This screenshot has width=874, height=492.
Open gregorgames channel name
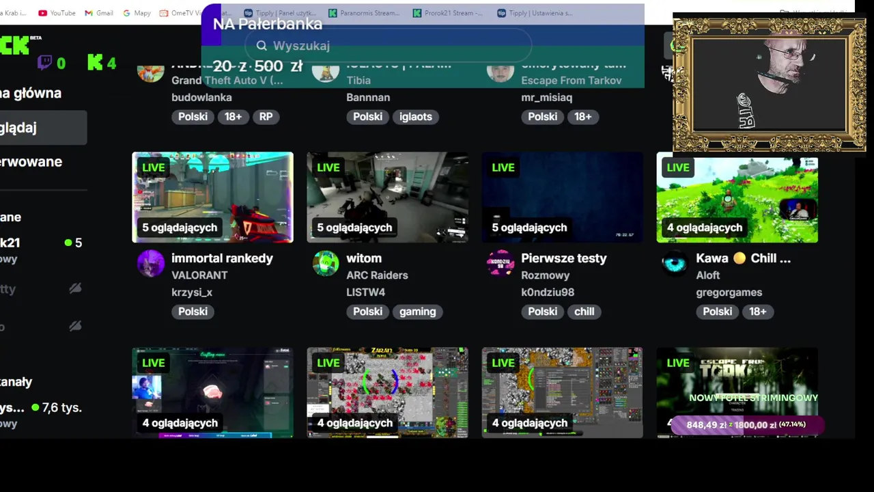point(729,292)
